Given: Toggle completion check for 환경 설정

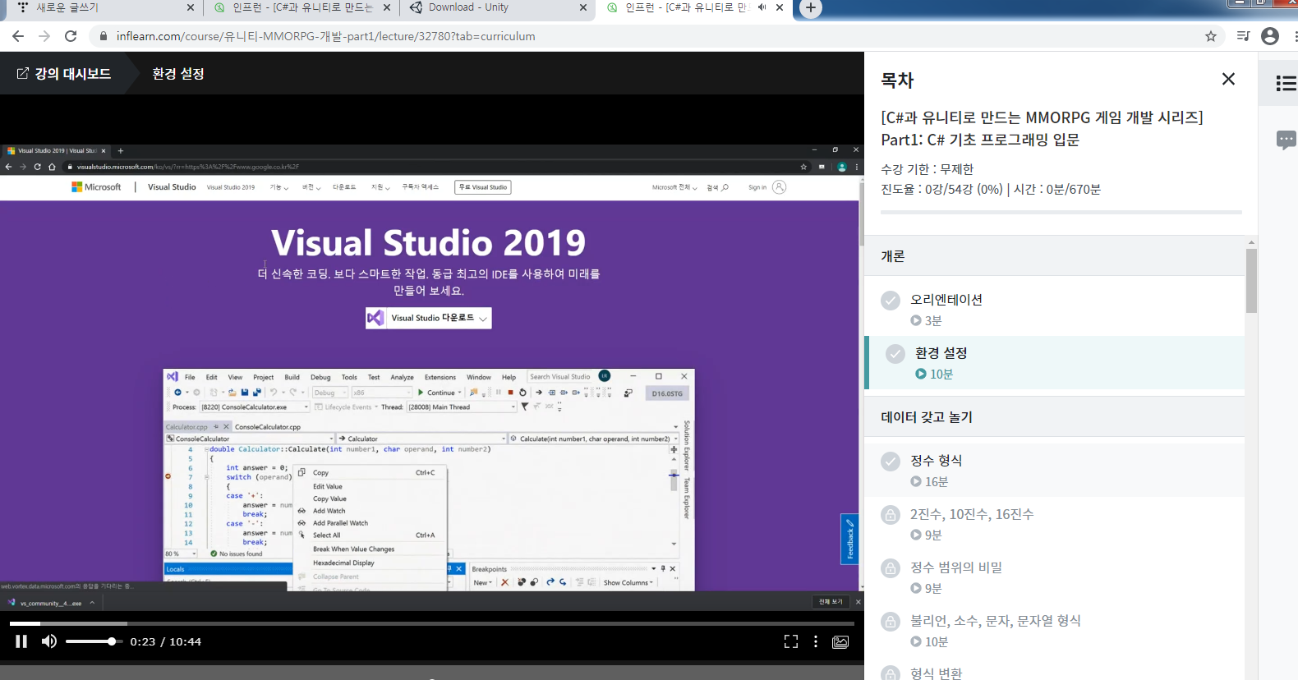Looking at the screenshot, I should coord(895,353).
